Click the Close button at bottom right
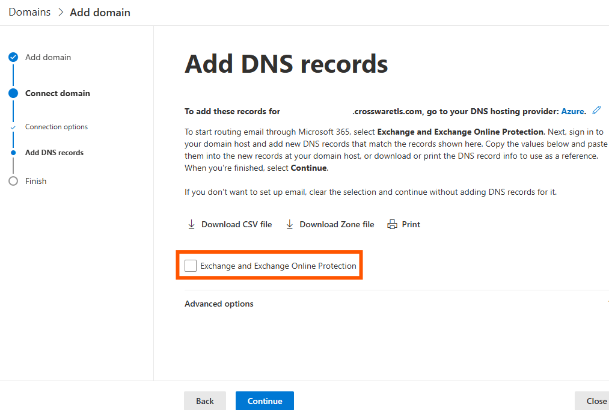 pyautogui.click(x=595, y=401)
